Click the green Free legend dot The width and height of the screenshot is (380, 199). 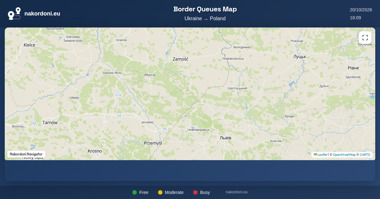(x=135, y=192)
